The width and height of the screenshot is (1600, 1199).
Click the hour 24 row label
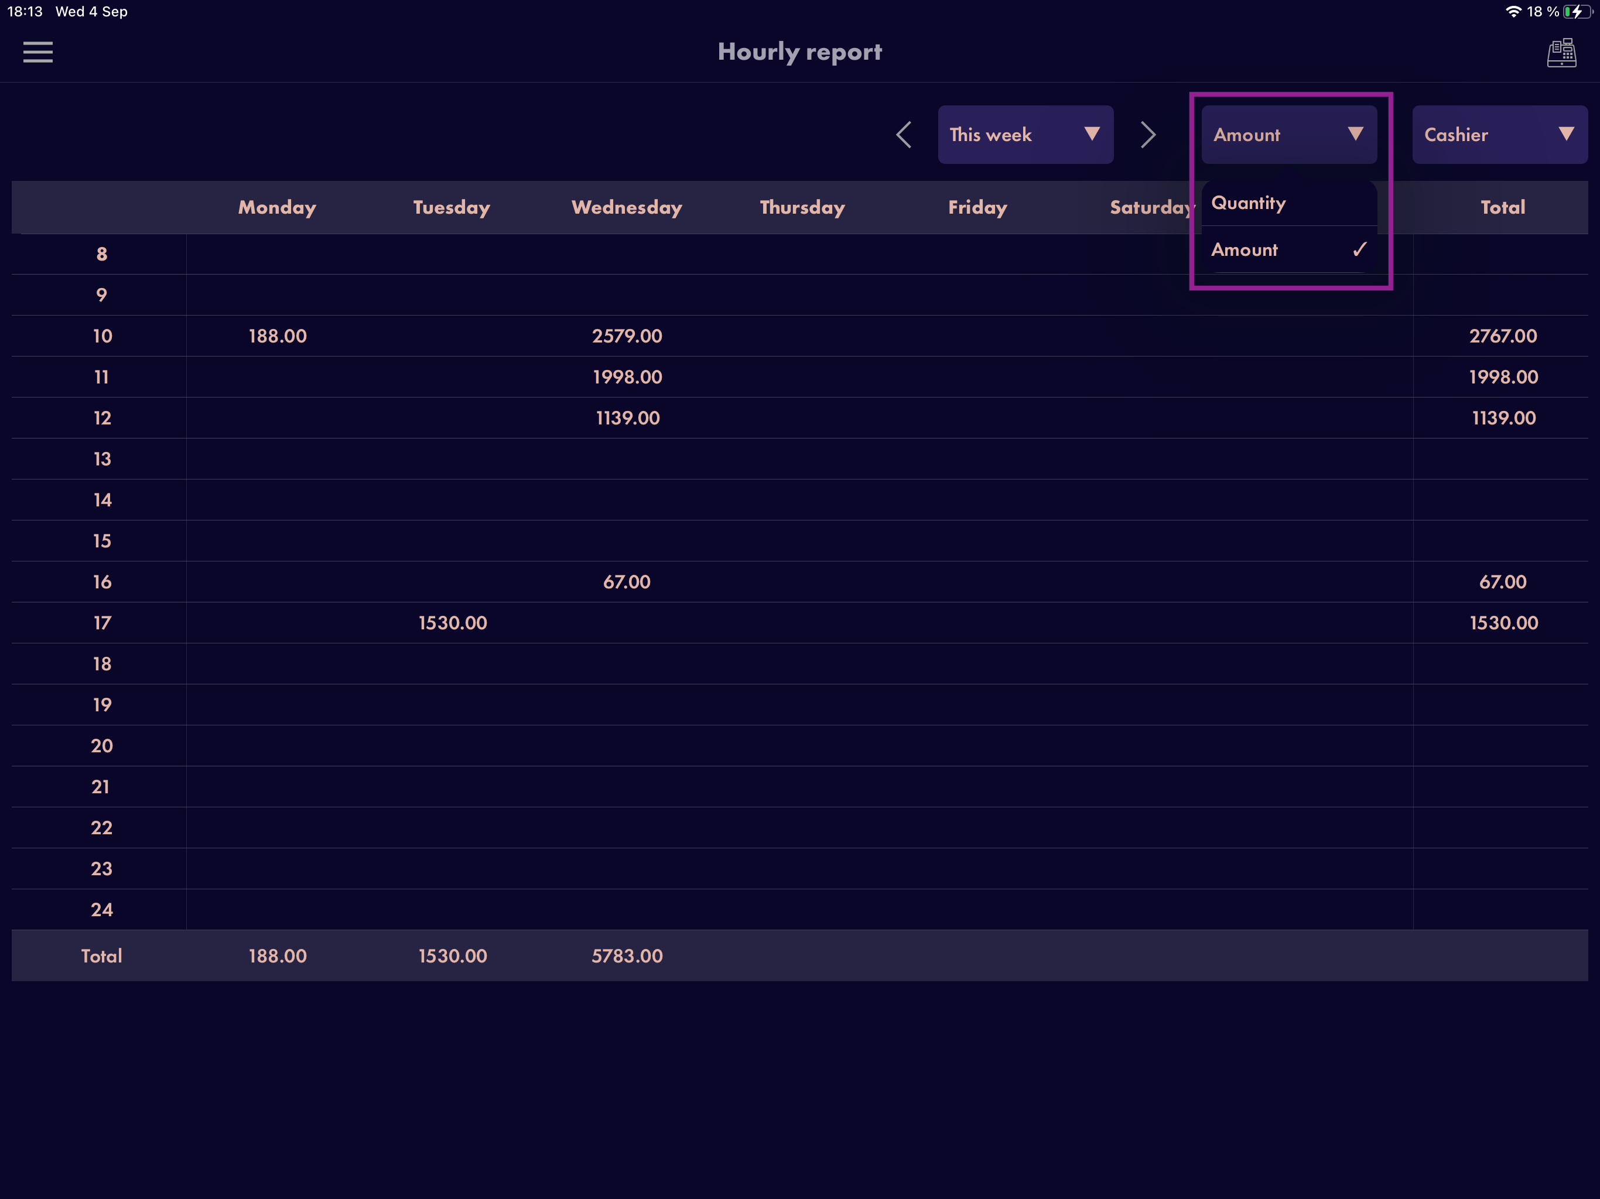(x=102, y=910)
